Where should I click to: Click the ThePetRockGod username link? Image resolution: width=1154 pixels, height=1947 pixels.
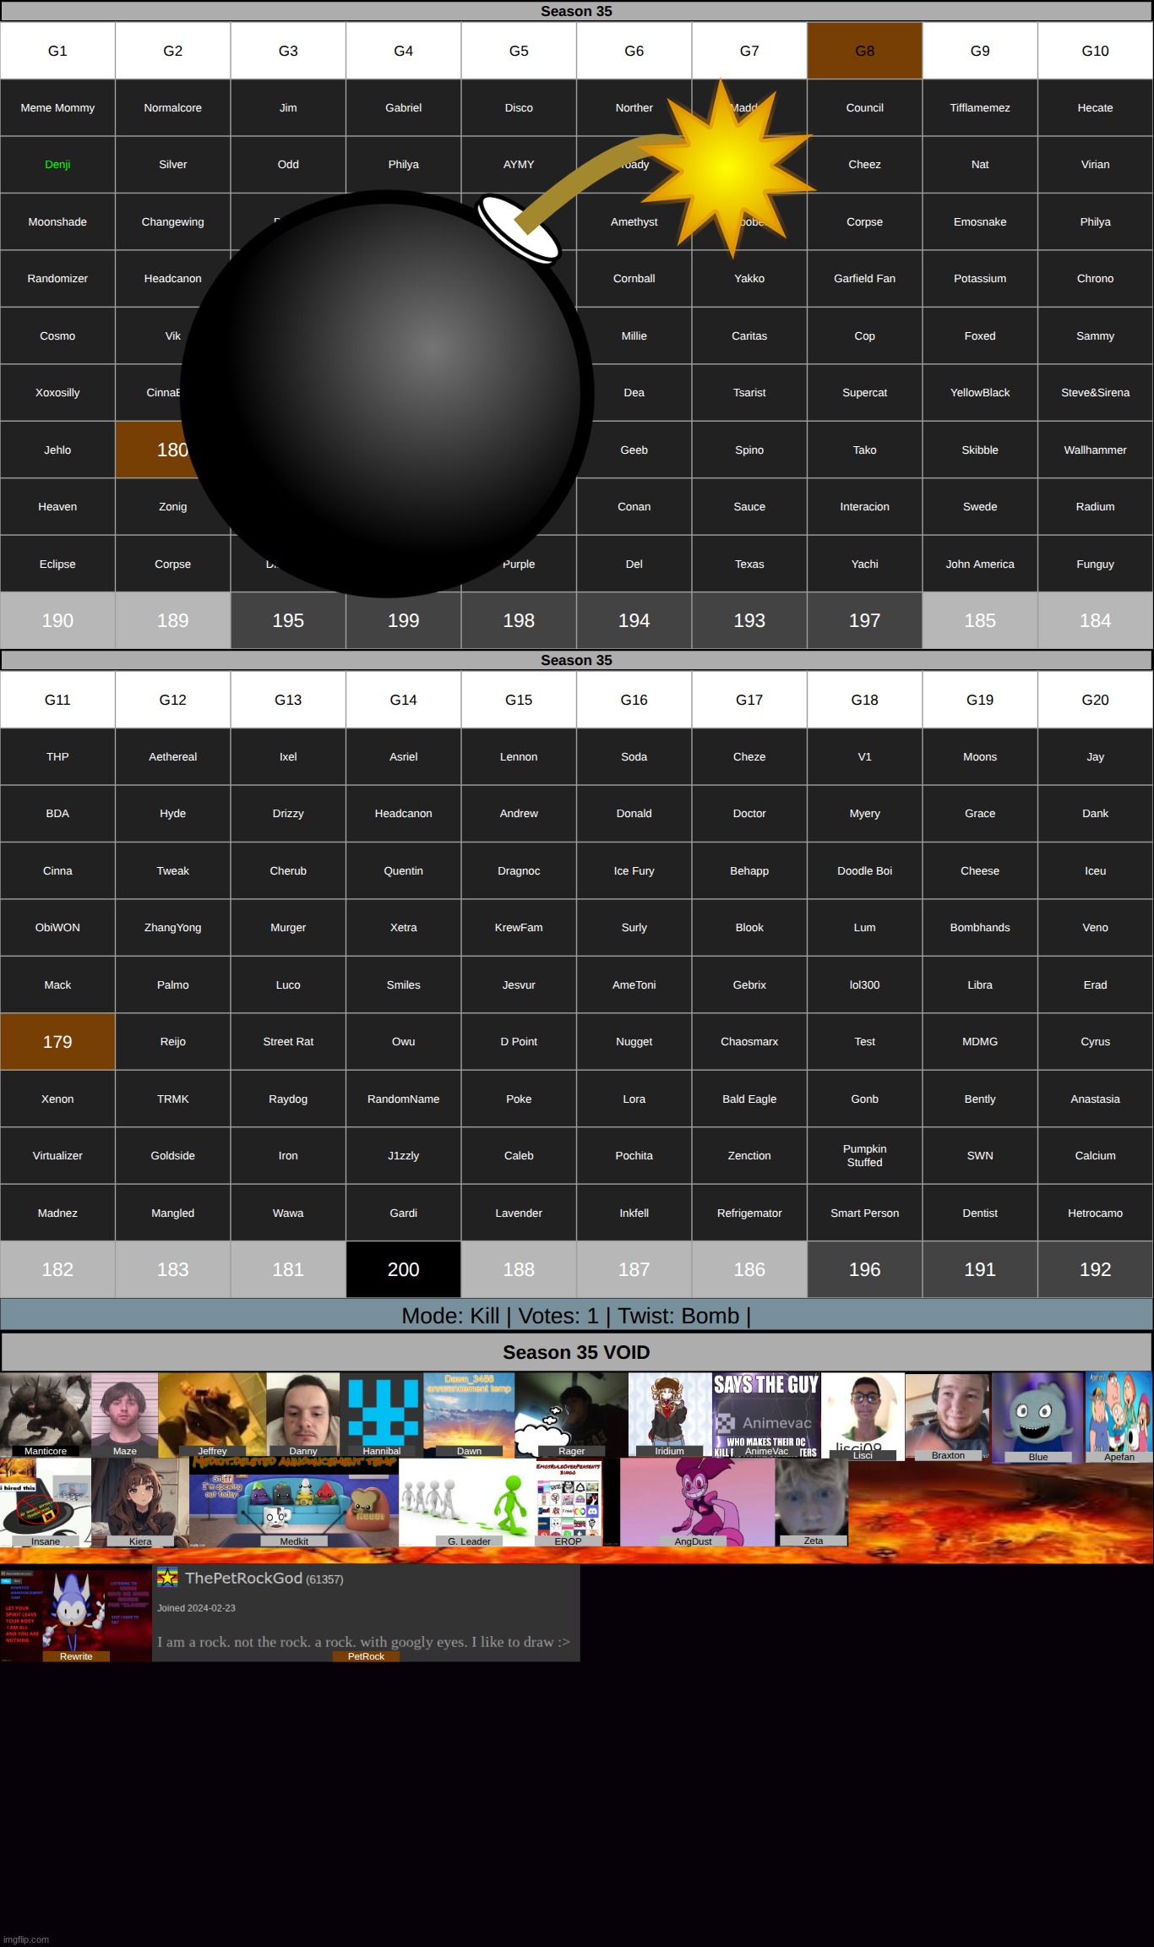pyautogui.click(x=243, y=1578)
